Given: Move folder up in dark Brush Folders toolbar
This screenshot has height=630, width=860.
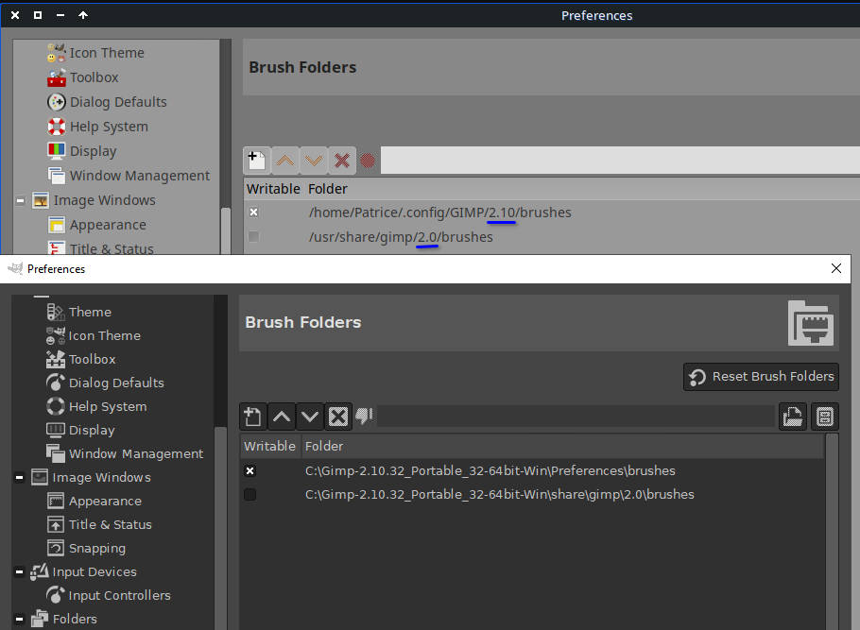Looking at the screenshot, I should click(282, 417).
